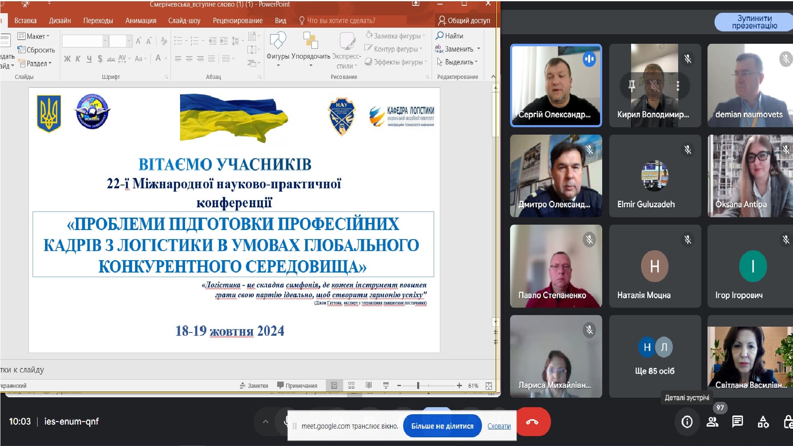Open the Activities shapes icon
Screen dimensions: 793x446
[763, 422]
